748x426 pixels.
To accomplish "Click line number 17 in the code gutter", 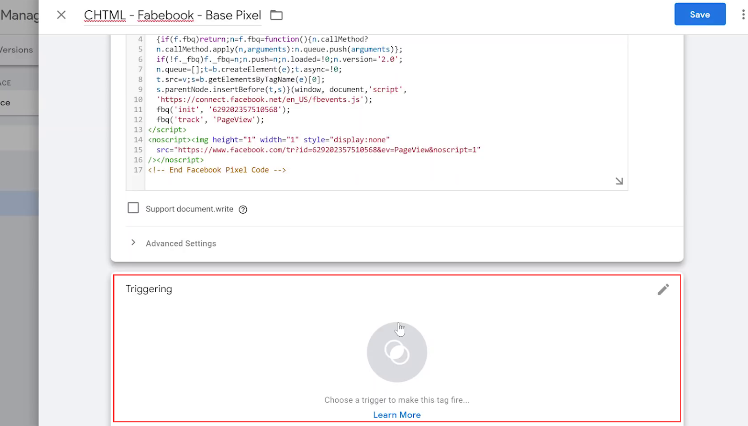I will 138,170.
